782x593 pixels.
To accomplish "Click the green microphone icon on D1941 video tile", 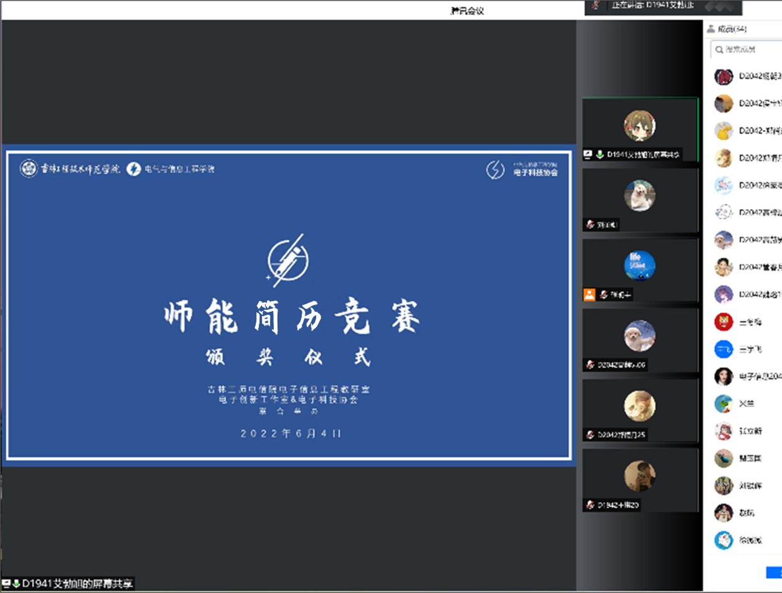I will (600, 154).
